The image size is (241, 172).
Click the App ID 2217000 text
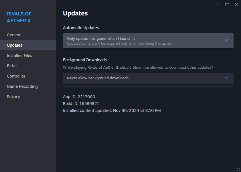79,97
